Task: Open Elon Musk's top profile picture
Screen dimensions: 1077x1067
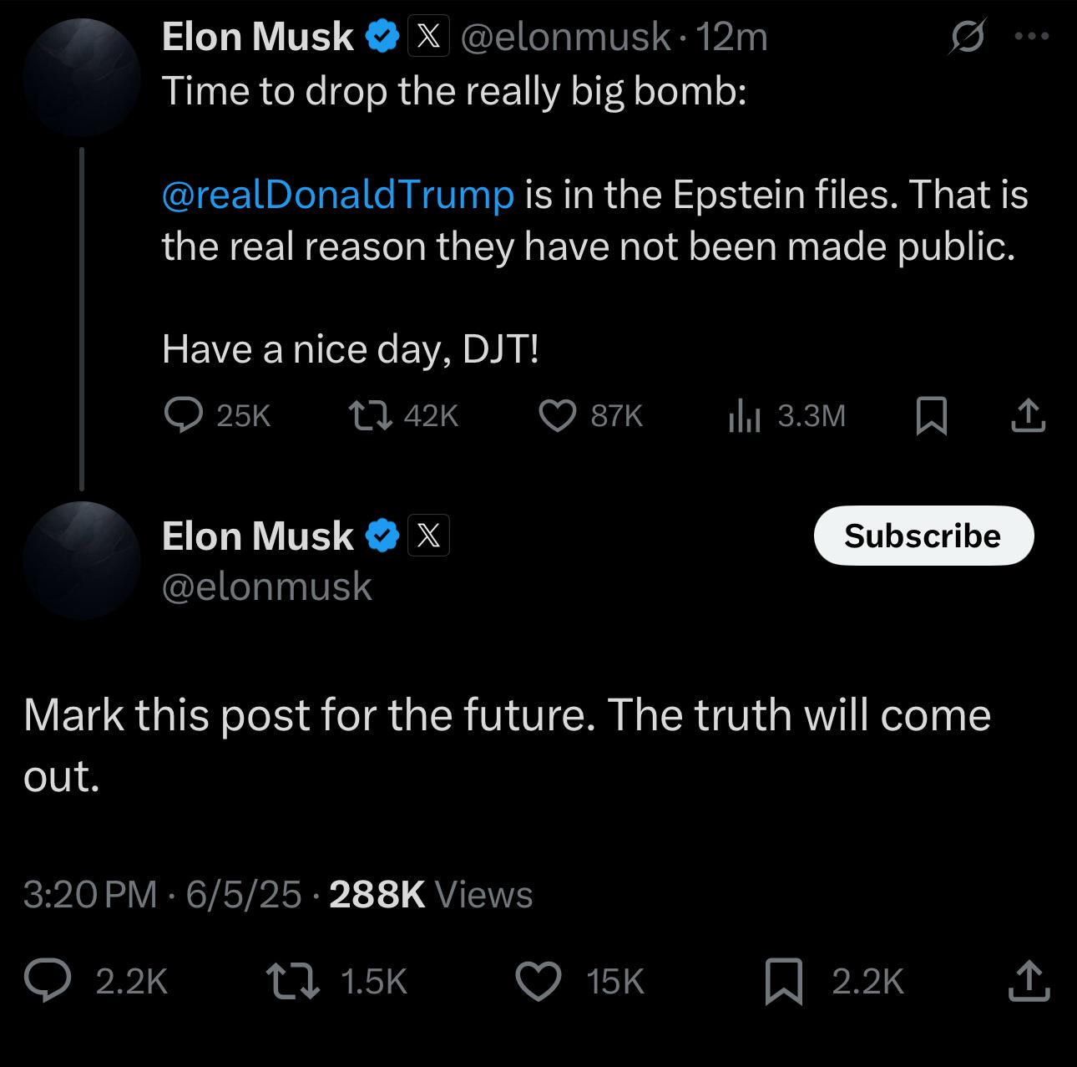Action: point(82,78)
